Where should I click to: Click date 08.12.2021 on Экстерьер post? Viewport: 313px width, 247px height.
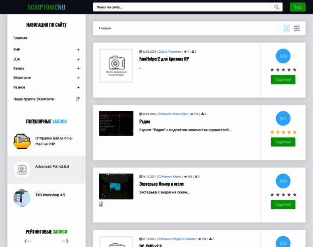(149, 177)
